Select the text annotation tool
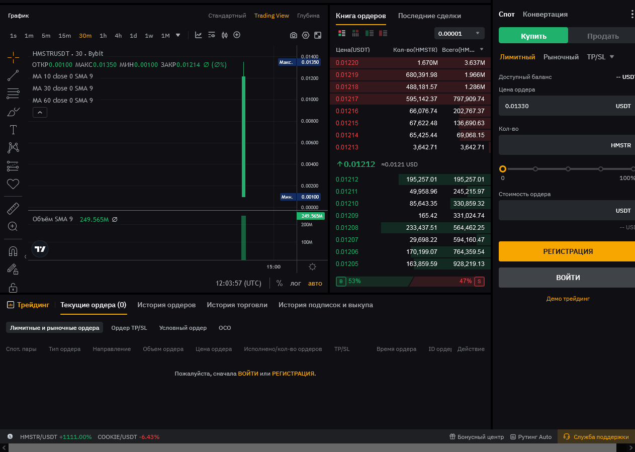 [x=13, y=130]
